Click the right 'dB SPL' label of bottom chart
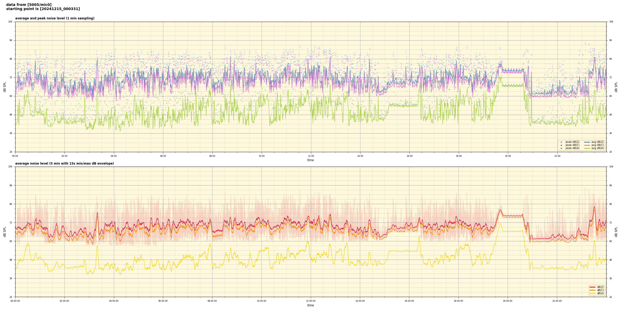Image resolution: width=621 pixels, height=310 pixels. (x=616, y=232)
